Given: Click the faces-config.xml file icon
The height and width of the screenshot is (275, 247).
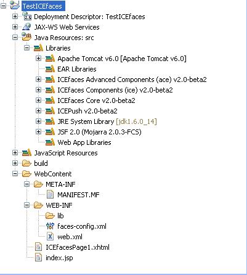Looking at the screenshot, I should pyautogui.click(x=50, y=226).
